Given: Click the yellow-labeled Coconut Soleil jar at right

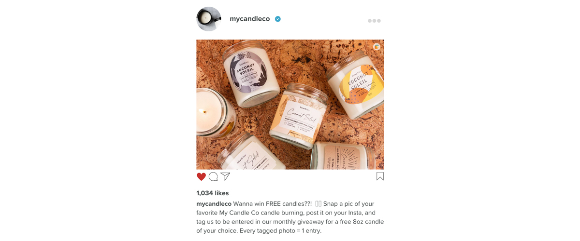Looking at the screenshot, I should (356, 84).
